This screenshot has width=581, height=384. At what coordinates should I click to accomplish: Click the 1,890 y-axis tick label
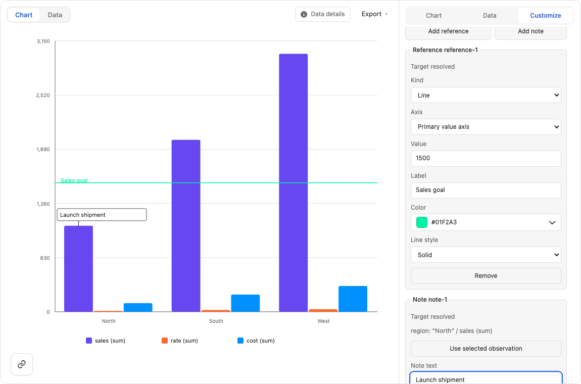[x=43, y=150]
